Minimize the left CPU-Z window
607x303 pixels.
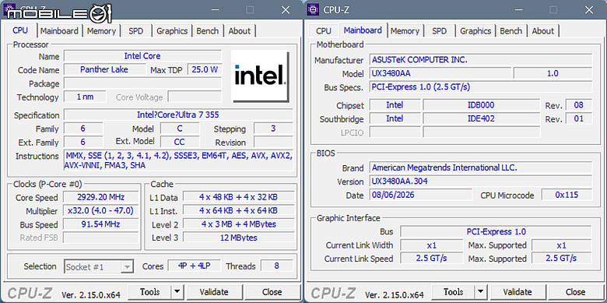tap(215, 9)
